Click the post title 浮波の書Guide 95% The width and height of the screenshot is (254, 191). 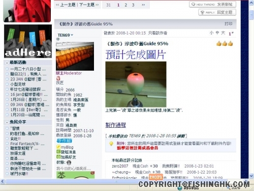(x=138, y=44)
